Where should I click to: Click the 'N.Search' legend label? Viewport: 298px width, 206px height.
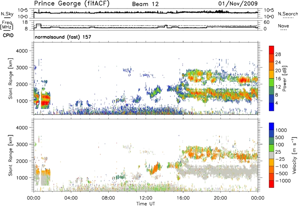(x=288, y=14)
